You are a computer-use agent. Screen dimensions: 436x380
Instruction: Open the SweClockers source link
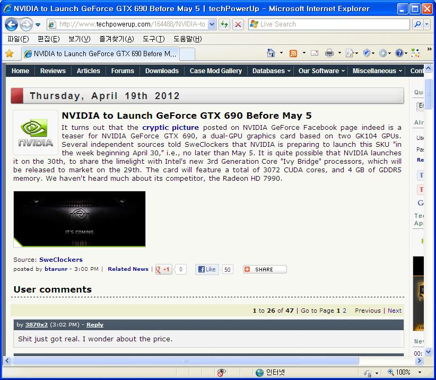[x=61, y=260]
